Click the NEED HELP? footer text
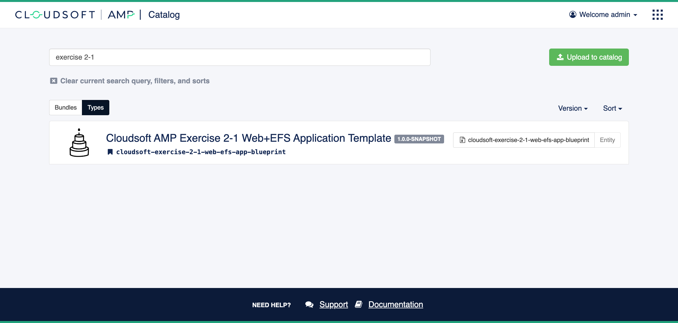 (x=271, y=305)
